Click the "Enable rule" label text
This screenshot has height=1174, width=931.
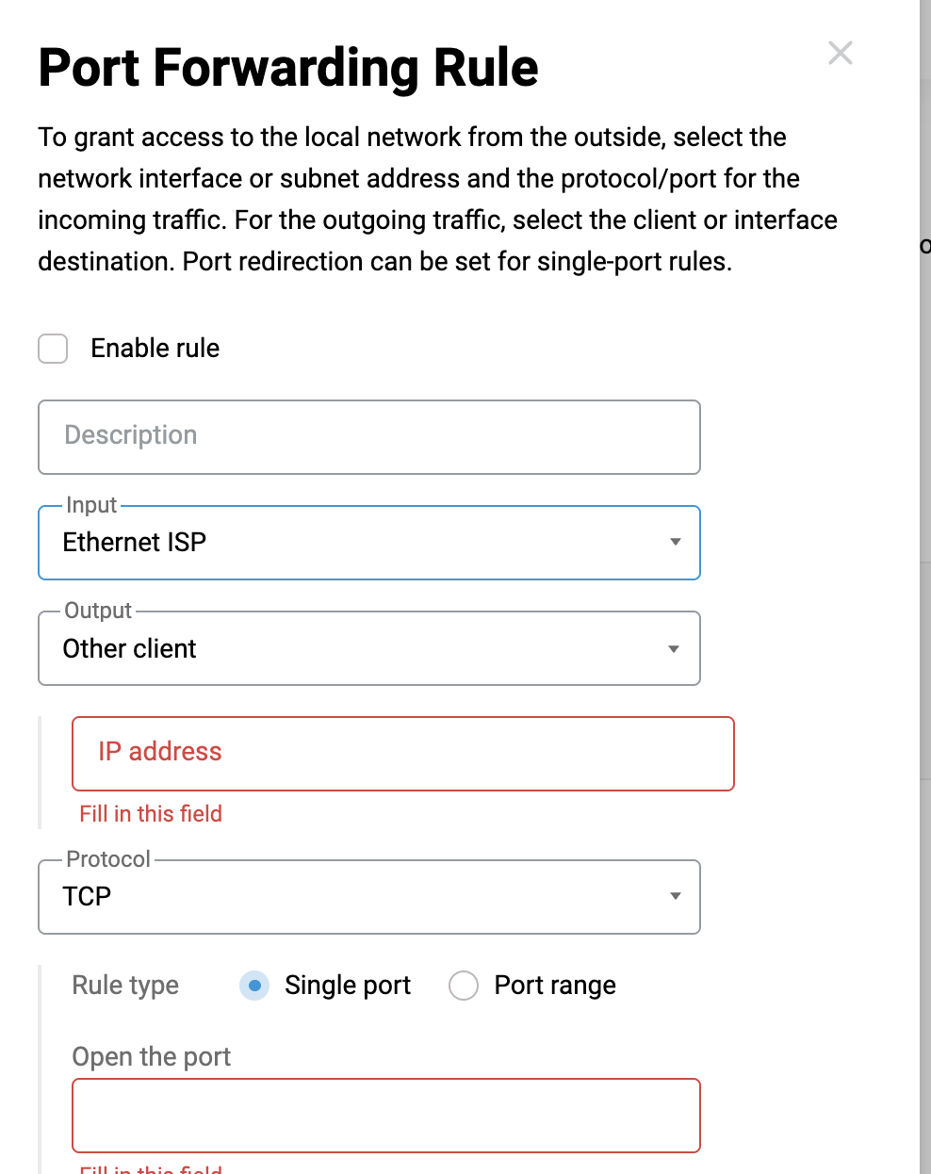pyautogui.click(x=155, y=349)
